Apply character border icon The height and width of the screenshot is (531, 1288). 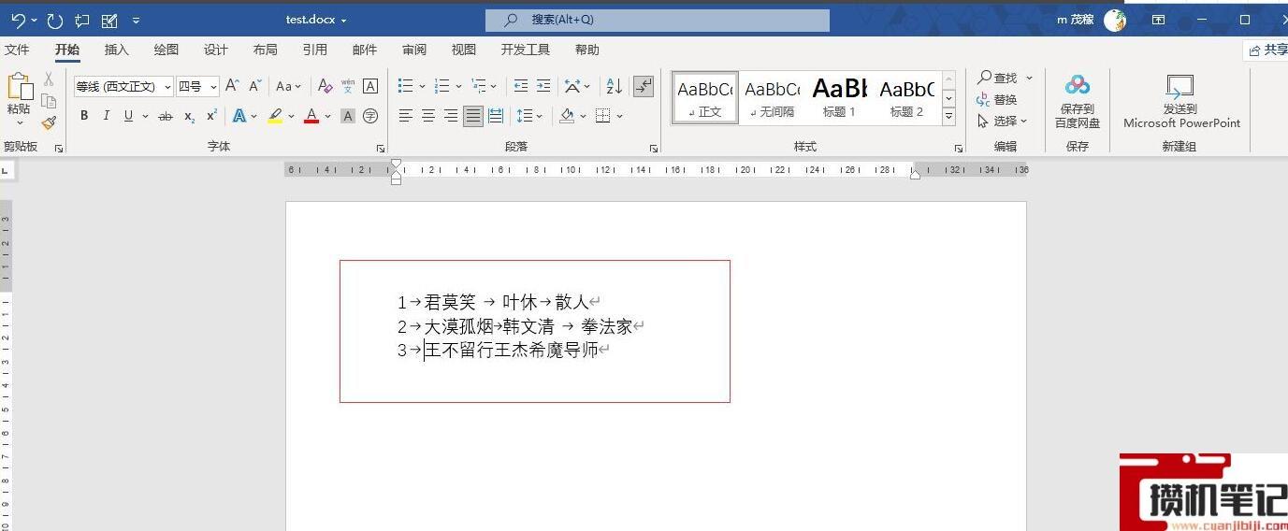[x=370, y=86]
